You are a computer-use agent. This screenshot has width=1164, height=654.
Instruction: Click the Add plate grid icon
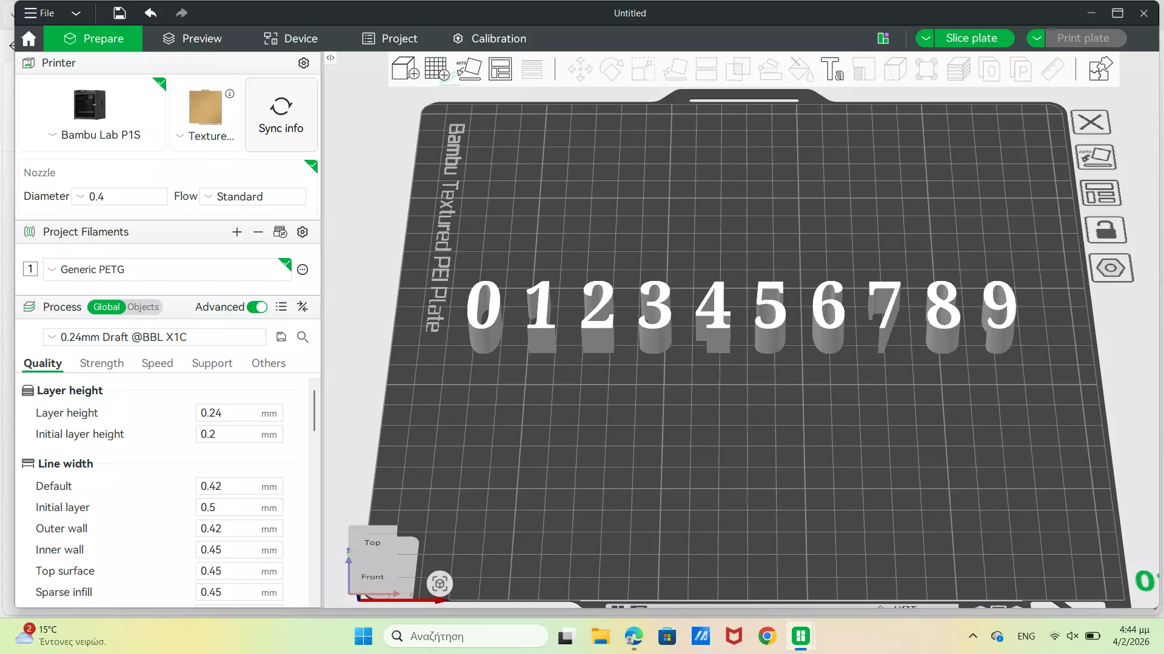(x=437, y=69)
